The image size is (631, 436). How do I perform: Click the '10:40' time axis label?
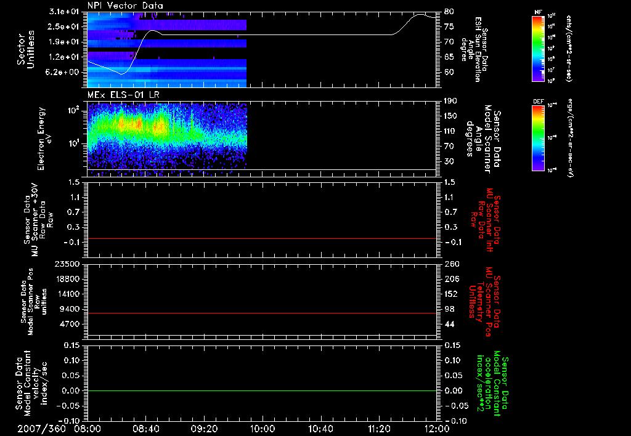(320, 429)
